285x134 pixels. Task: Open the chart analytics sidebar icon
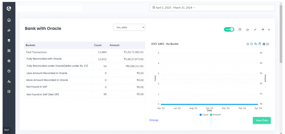9,30
